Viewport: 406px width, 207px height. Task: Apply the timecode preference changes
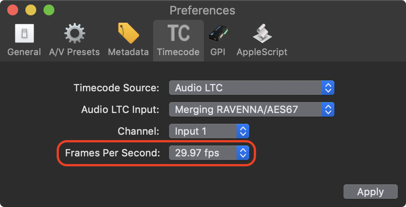[x=371, y=192]
